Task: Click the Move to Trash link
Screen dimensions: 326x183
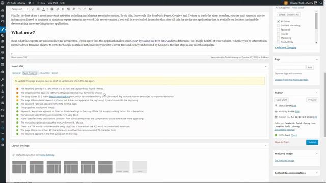Action: pos(282,142)
